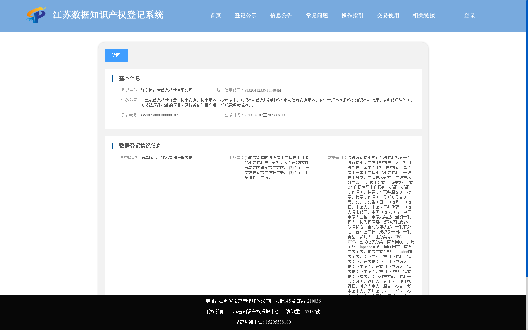Click the 统一信用代码 label
The width and height of the screenshot is (528, 330).
pyautogui.click(x=229, y=90)
